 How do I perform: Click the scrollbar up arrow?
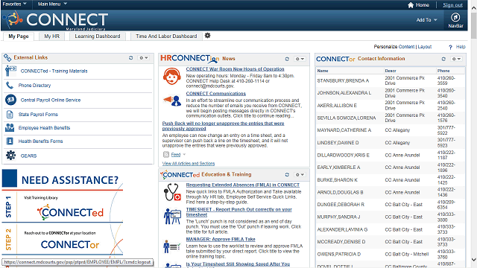point(474,8)
